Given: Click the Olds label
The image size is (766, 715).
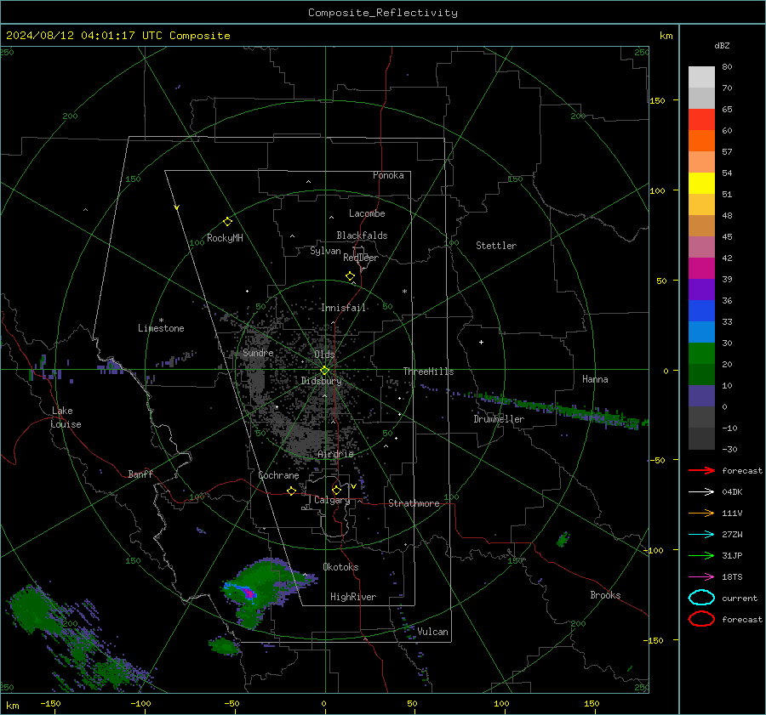Looking at the screenshot, I should point(324,355).
